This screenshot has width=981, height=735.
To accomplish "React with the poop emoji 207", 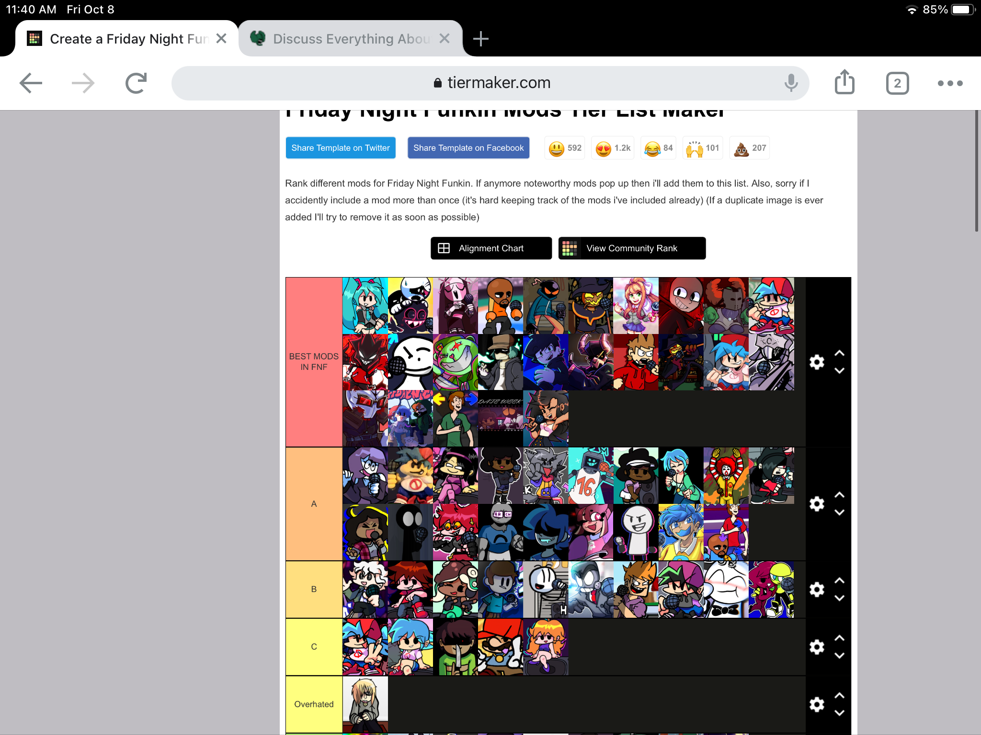I will click(750, 148).
